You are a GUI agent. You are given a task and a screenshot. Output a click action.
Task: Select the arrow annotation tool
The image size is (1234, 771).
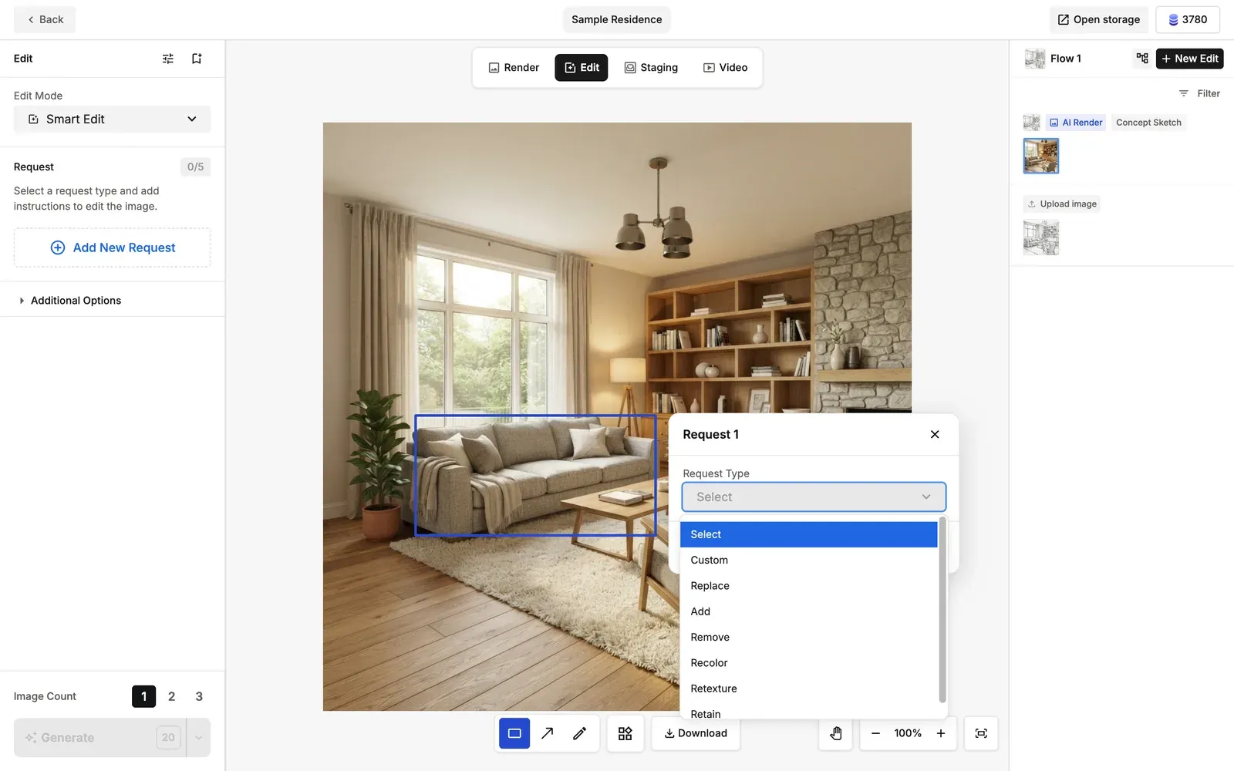547,733
